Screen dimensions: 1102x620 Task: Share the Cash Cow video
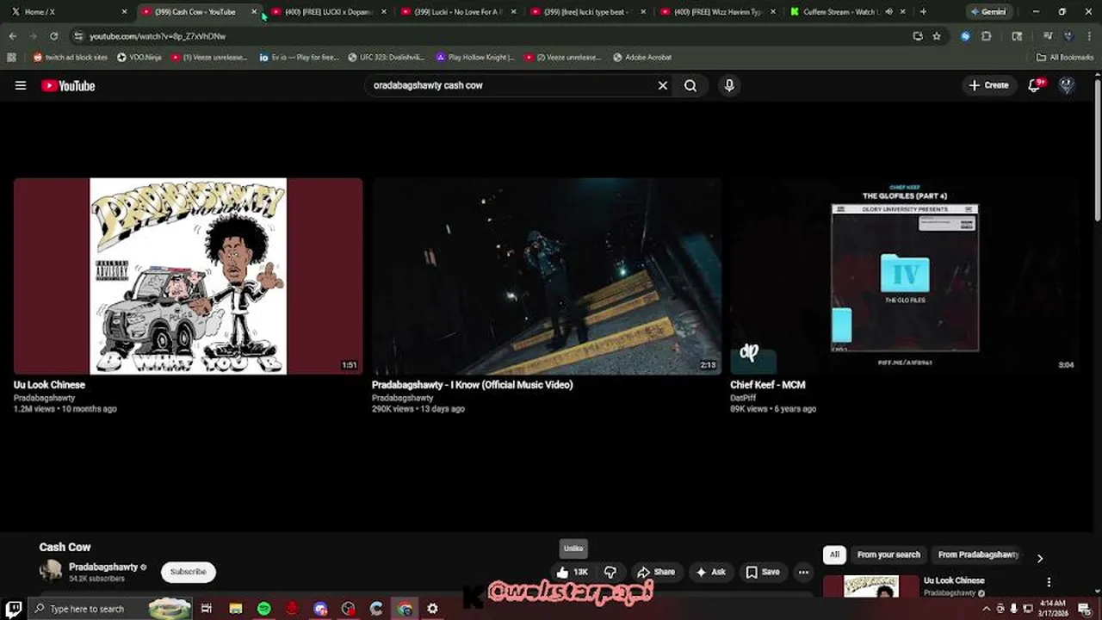point(656,572)
